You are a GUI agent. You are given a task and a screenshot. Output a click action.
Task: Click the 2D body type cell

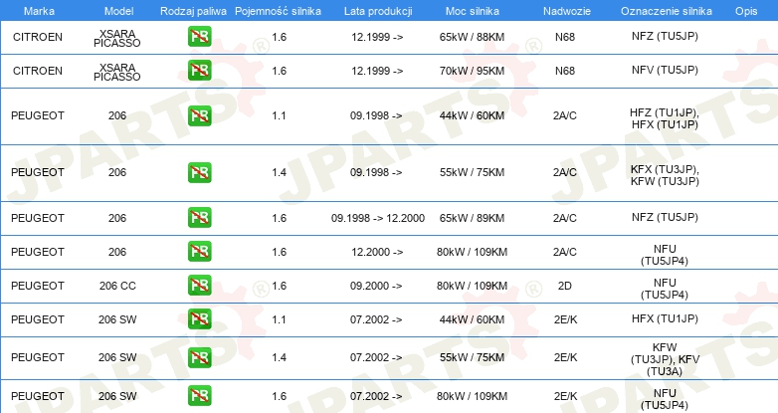[565, 286]
